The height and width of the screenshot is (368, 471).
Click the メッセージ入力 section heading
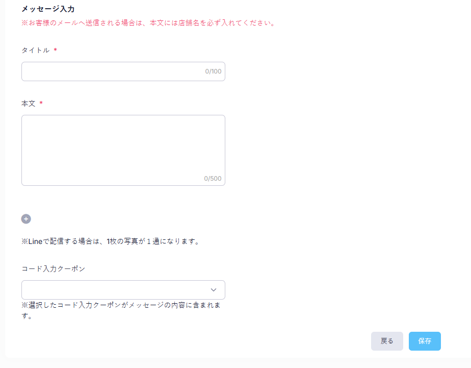pos(48,9)
